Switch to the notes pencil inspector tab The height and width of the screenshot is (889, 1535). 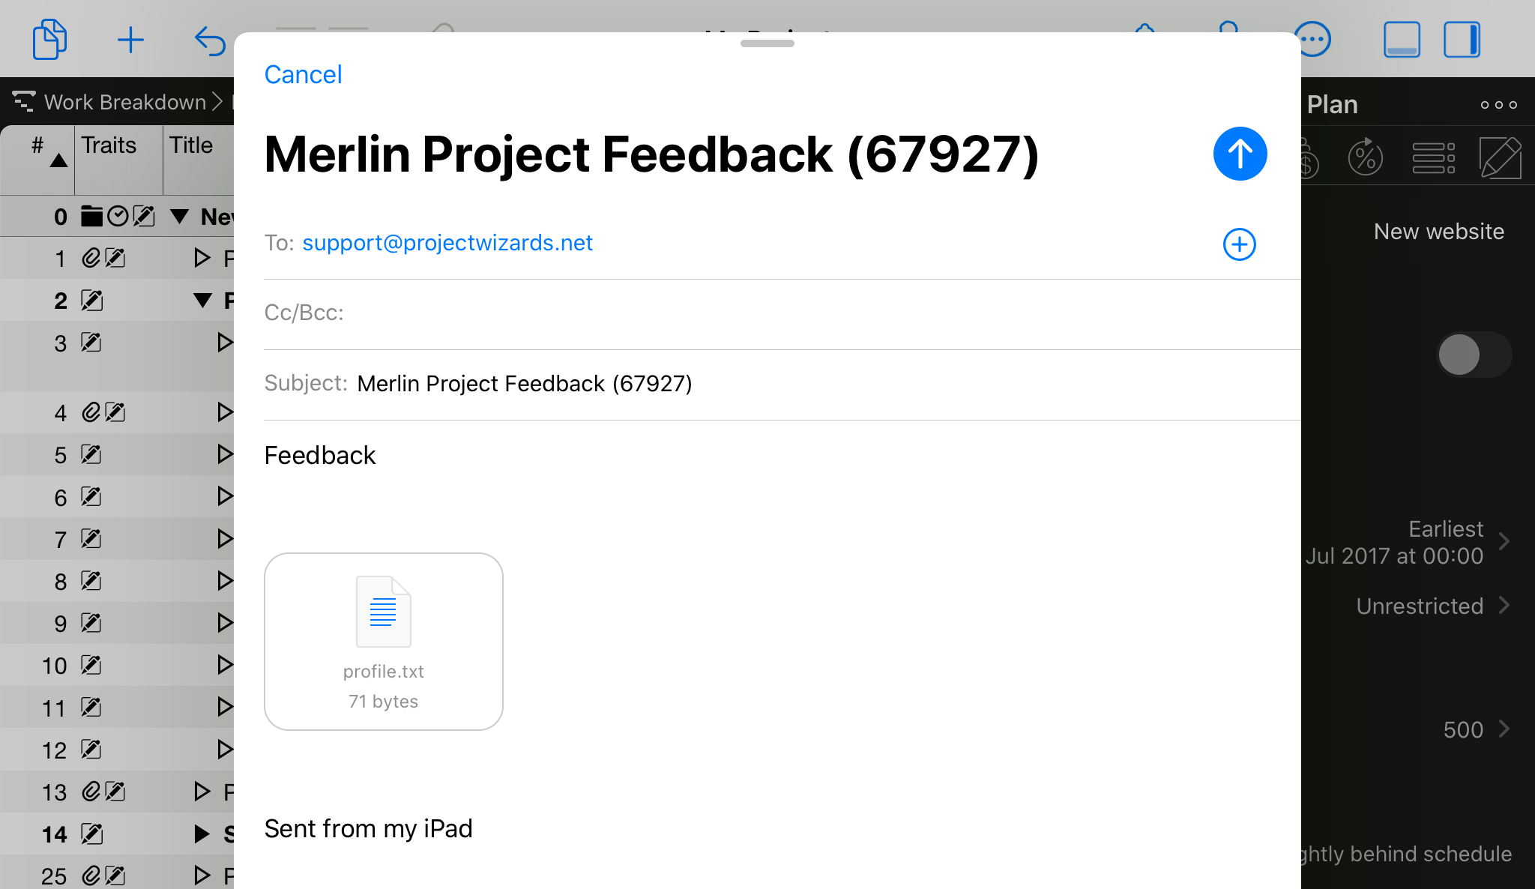coord(1500,157)
